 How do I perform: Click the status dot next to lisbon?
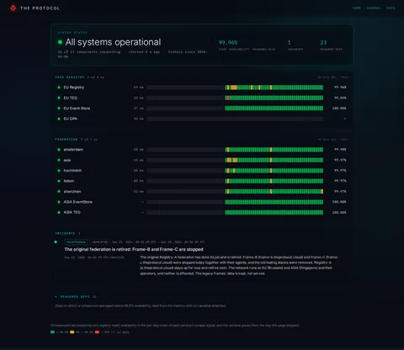59,181
